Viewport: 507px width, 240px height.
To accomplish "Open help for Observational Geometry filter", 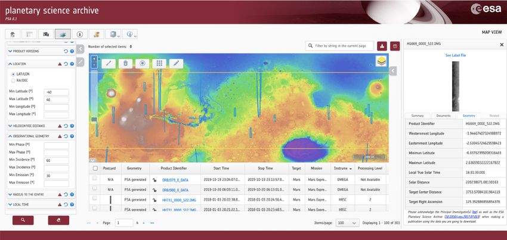I will tap(72, 136).
